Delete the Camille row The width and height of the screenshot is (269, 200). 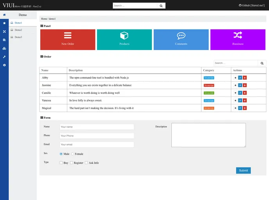245,93
